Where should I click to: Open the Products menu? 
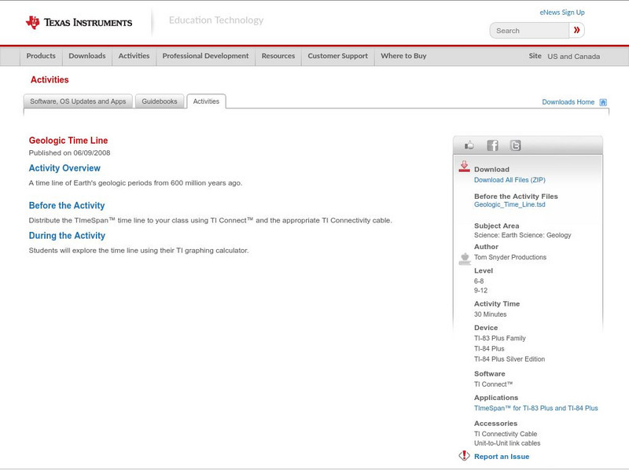click(x=41, y=56)
